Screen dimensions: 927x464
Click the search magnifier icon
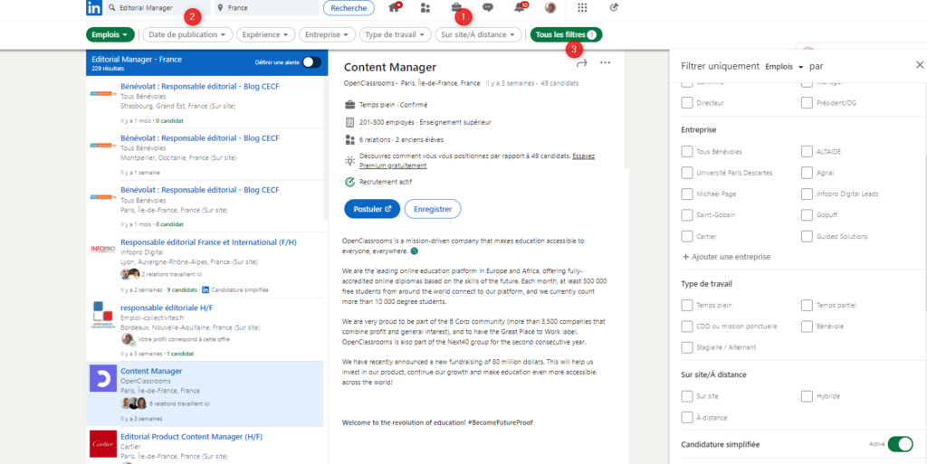pyautogui.click(x=112, y=8)
